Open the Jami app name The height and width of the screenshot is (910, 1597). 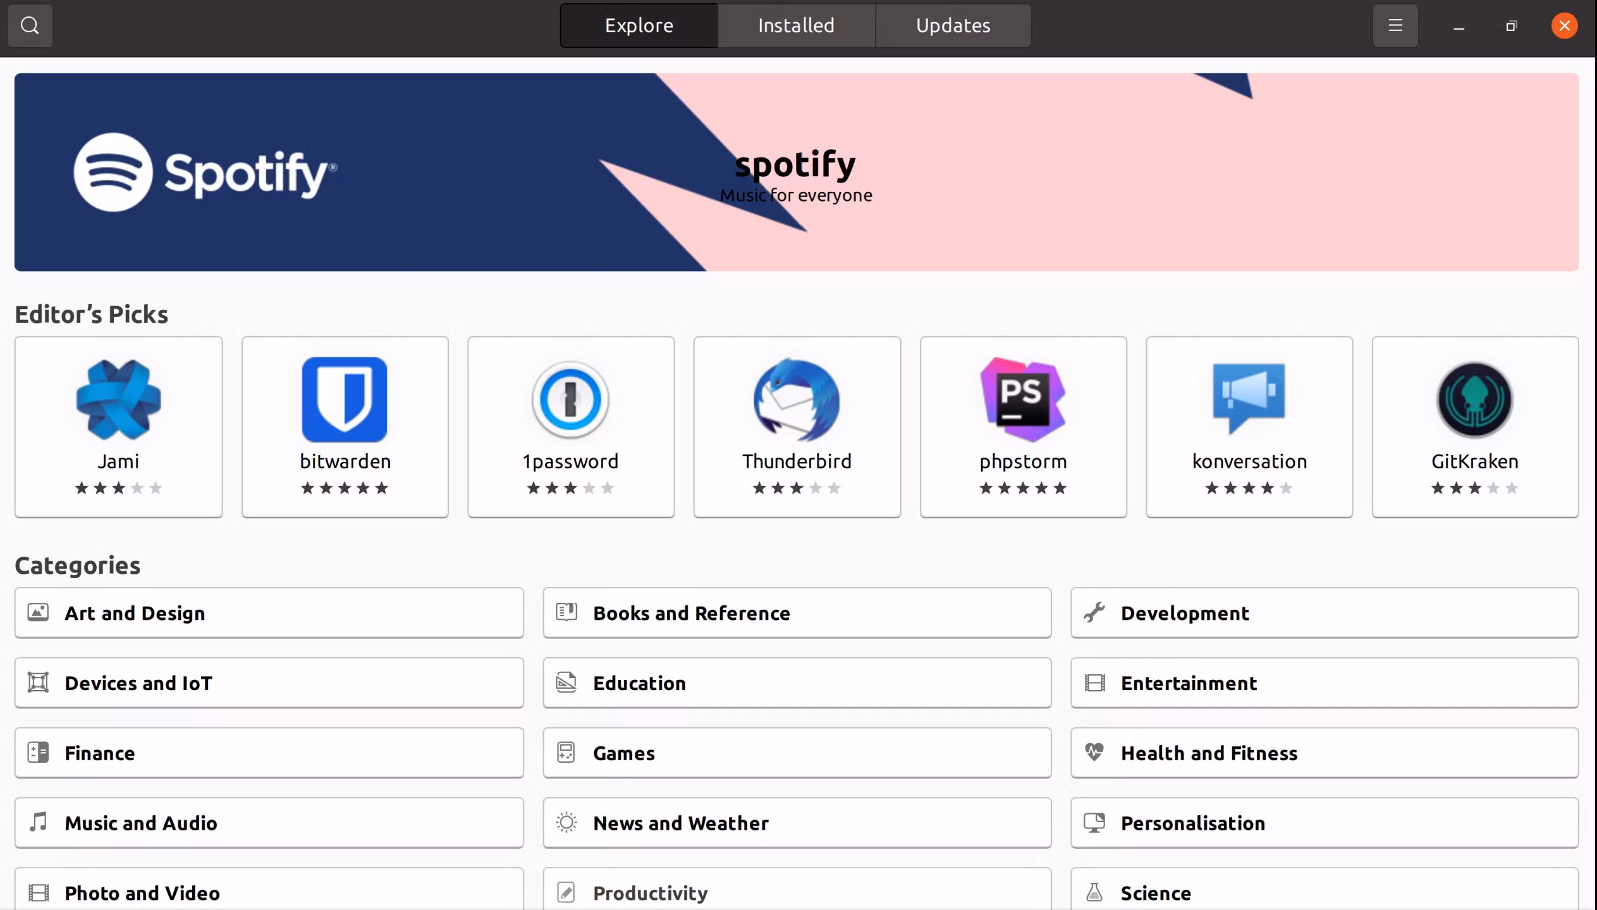118,461
